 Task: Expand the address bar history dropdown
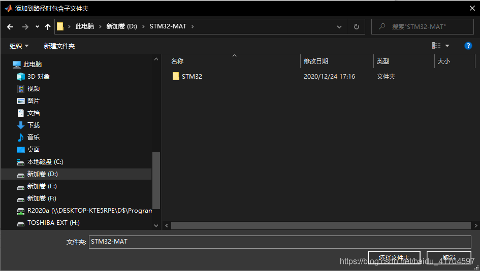tap(339, 27)
